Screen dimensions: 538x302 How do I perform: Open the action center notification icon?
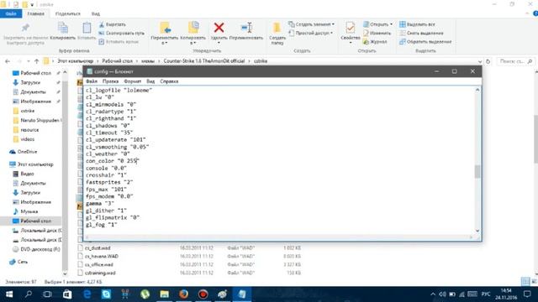[527, 294]
